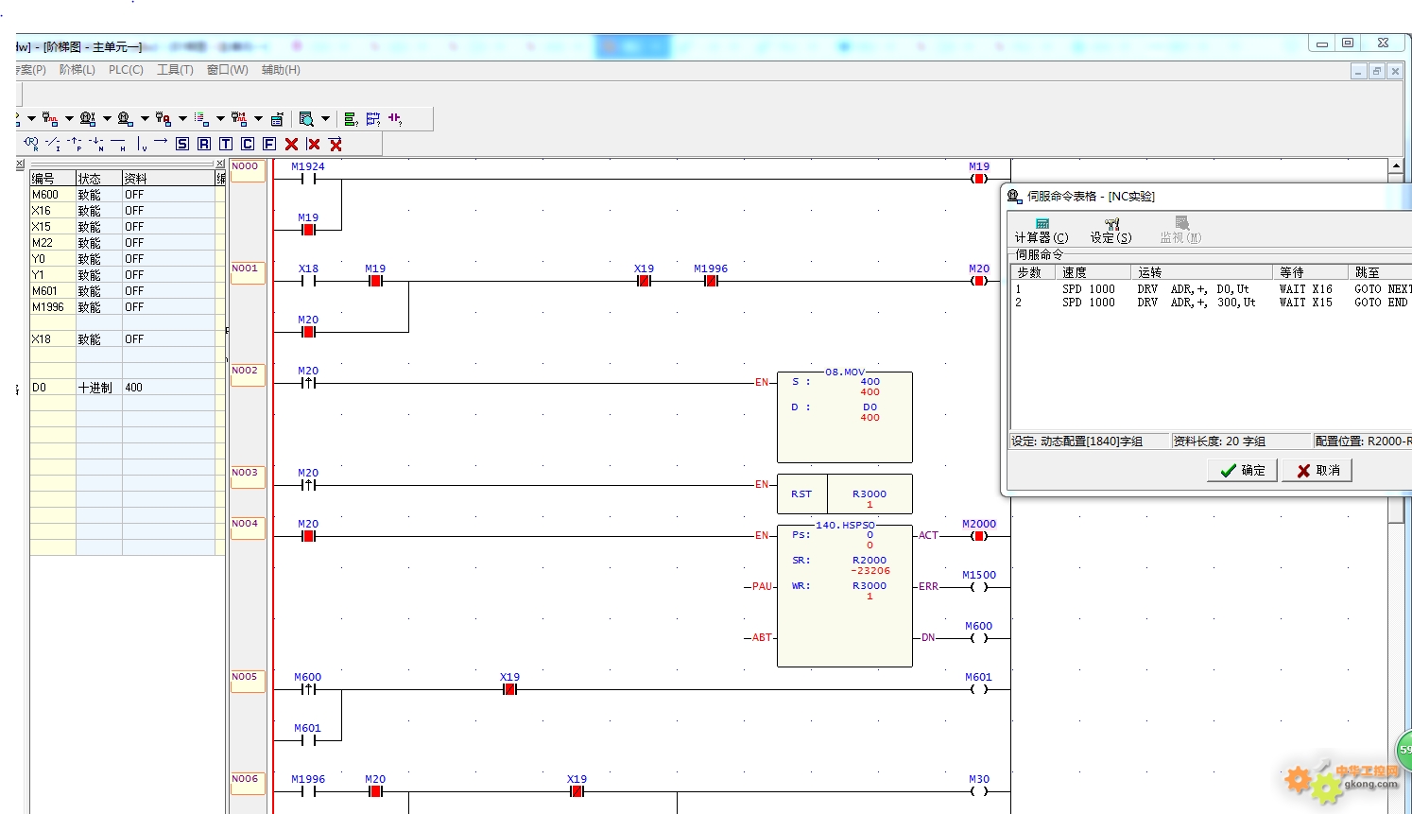Click the magnifier search page icon
This screenshot has height=814, width=1412.
coord(306,119)
